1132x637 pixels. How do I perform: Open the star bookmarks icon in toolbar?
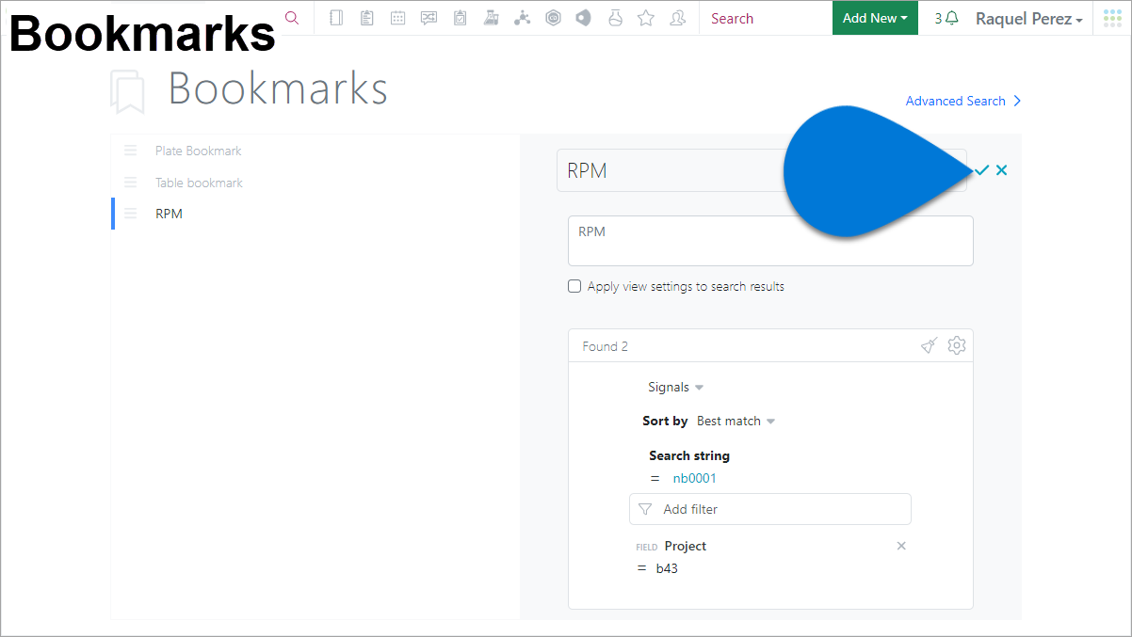646,18
